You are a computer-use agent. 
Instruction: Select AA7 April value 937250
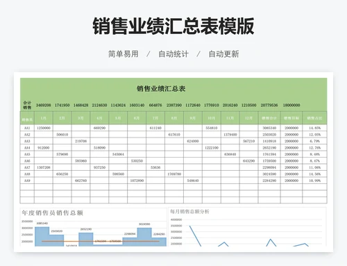[x=99, y=167]
